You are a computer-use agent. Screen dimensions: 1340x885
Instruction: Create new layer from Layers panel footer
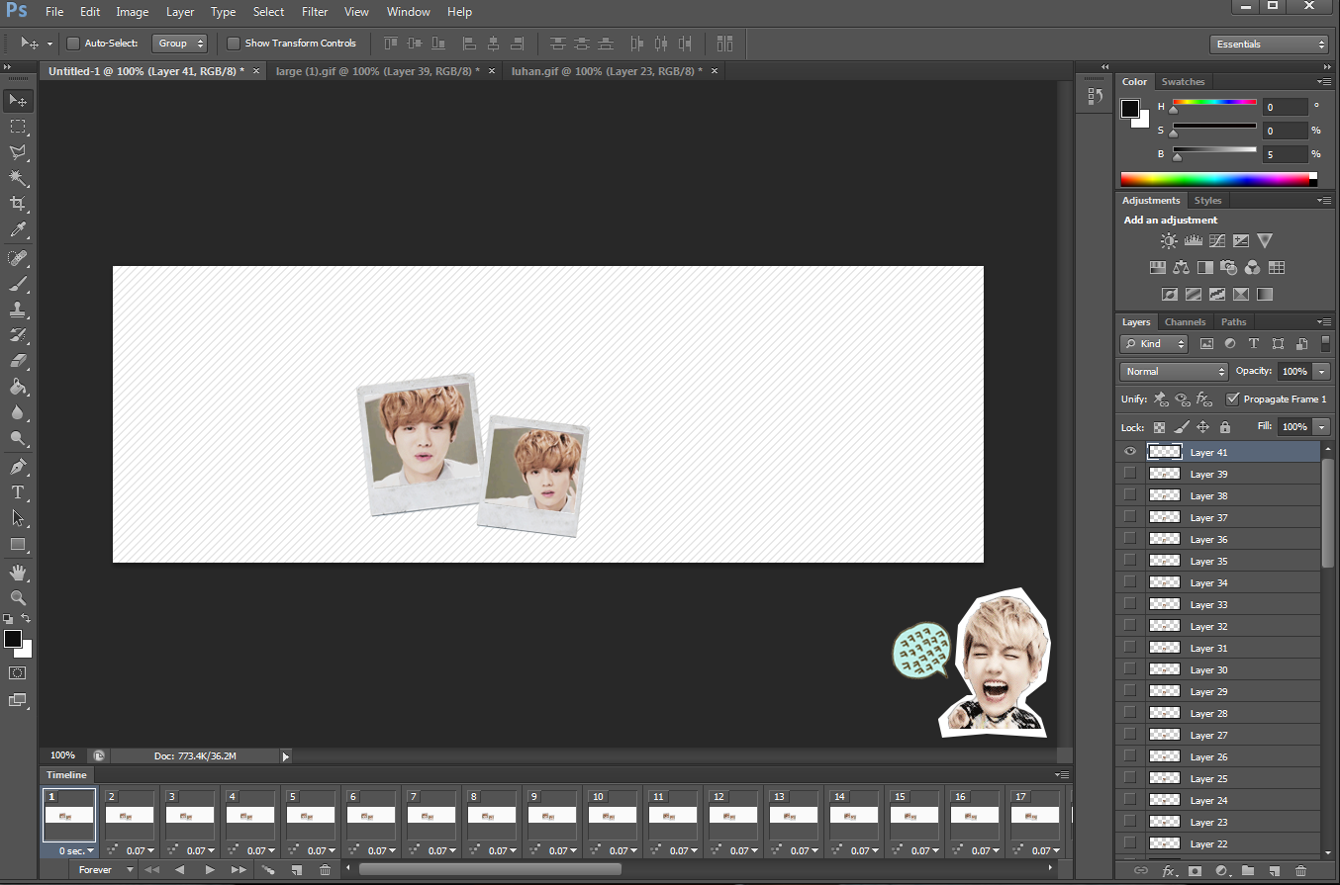pyautogui.click(x=1275, y=871)
